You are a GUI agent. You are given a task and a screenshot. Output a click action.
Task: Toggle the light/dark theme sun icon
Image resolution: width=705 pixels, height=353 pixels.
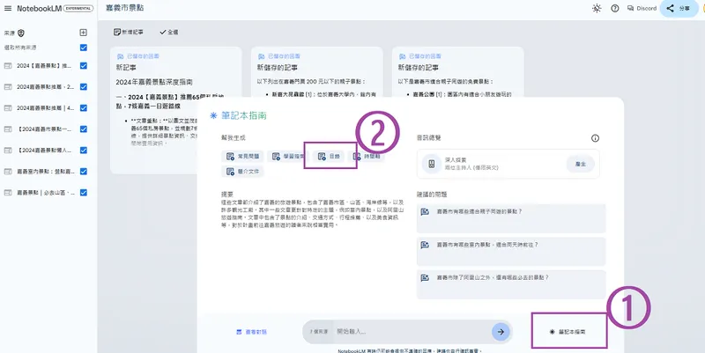tap(597, 9)
